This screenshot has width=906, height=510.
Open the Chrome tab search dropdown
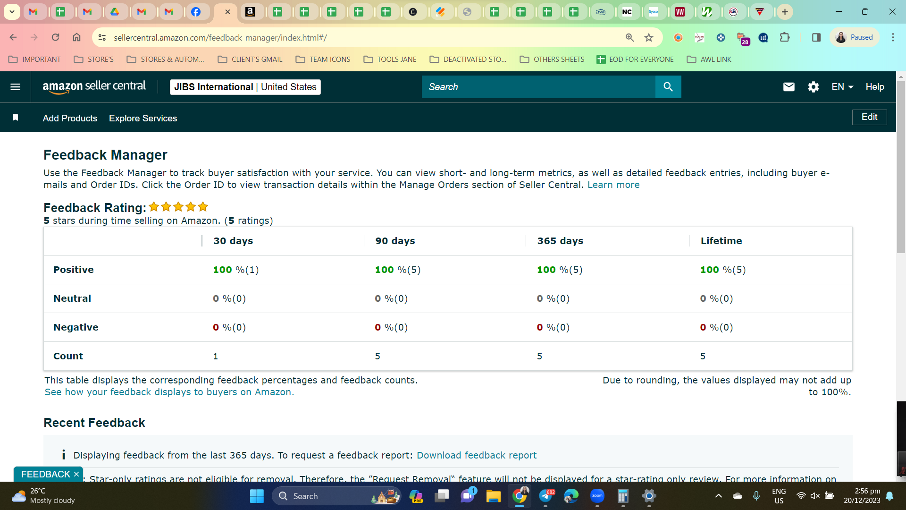pyautogui.click(x=12, y=12)
